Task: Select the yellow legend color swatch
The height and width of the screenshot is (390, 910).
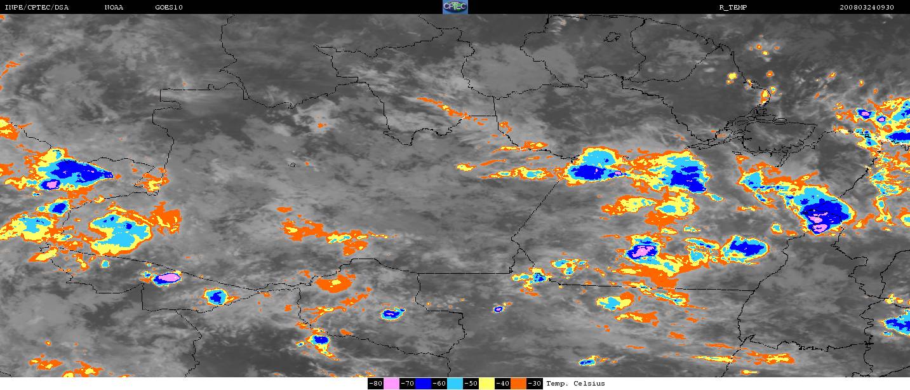Action: 486,383
